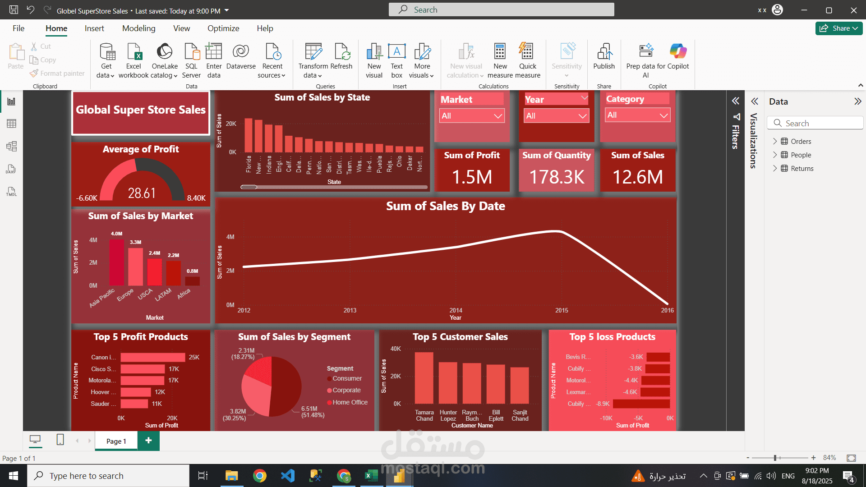Click zoom in plus button
Viewport: 866px width, 487px height.
pyautogui.click(x=813, y=458)
